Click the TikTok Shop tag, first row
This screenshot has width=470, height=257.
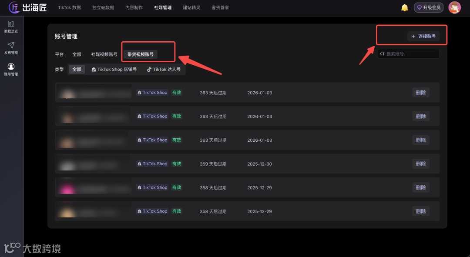coord(152,93)
